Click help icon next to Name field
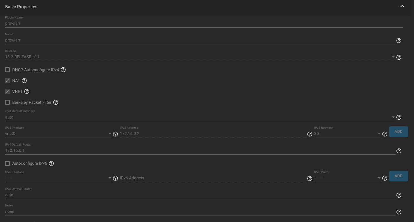Viewport: 414px width, 222px height. tap(399, 41)
